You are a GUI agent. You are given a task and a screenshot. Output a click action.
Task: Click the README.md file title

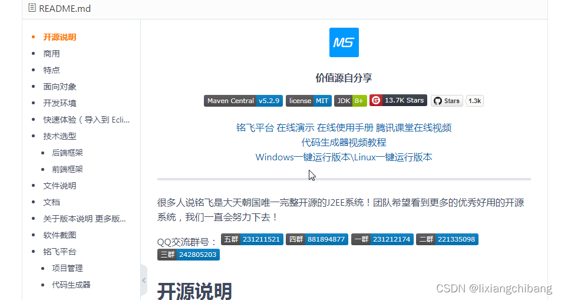pos(65,8)
